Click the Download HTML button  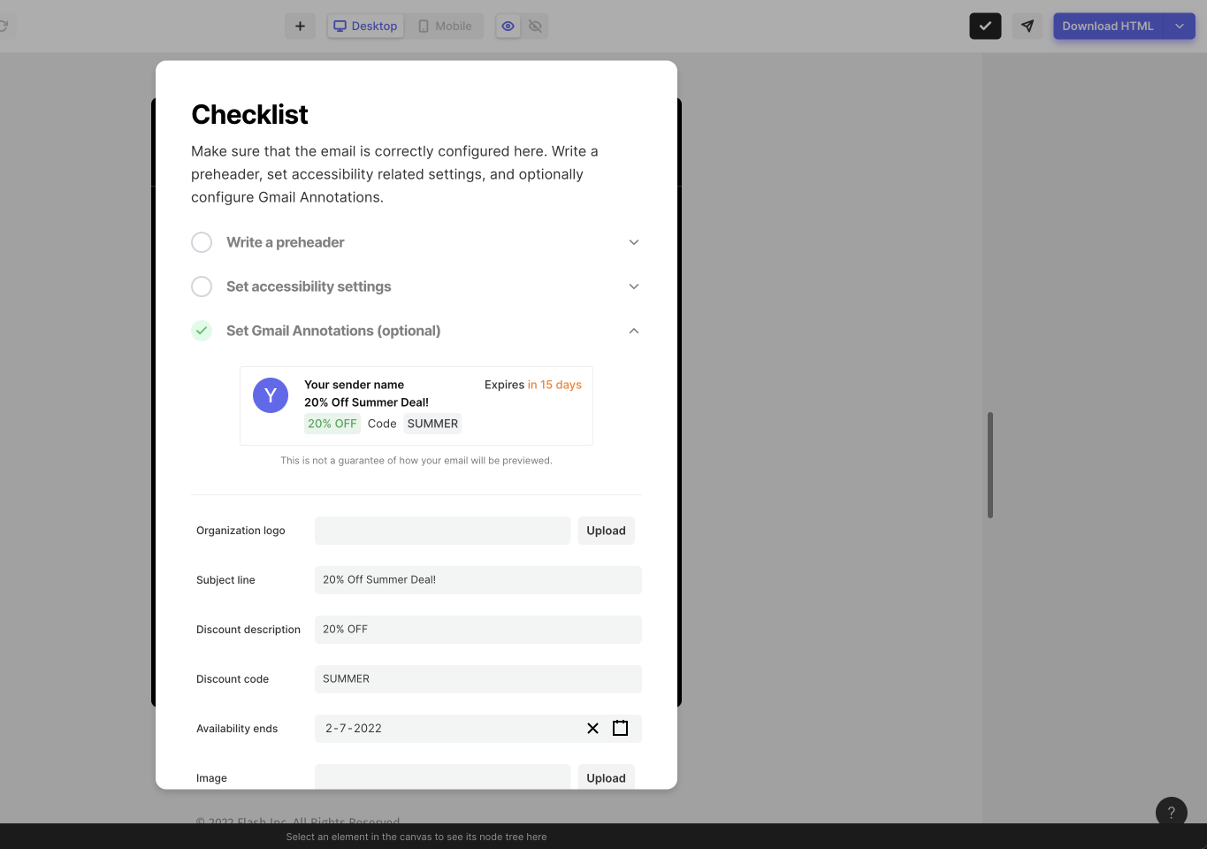1108,26
